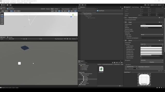This screenshot has height=92, width=165.
Task: Click the Pause button in the toolbar
Action: pyautogui.click(x=82, y=5)
